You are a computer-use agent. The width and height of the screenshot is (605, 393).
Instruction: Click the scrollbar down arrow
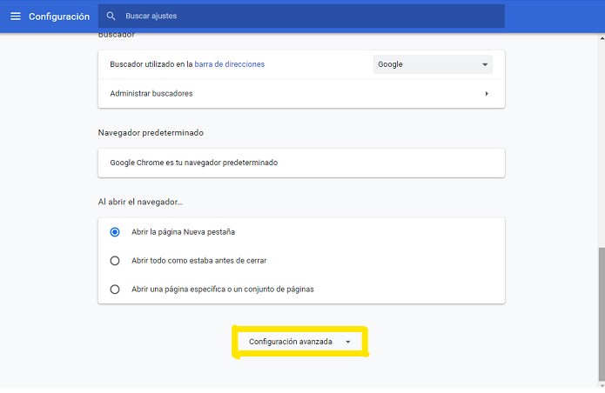click(x=602, y=385)
